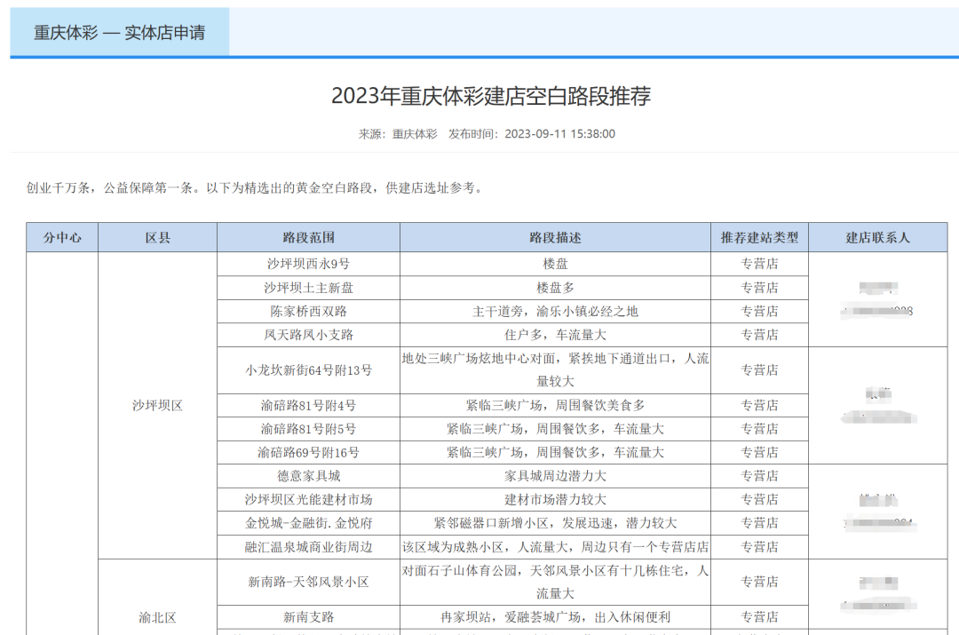Click the 冉家坝站，爱融荟城广场 description cell
The height and width of the screenshot is (635, 959).
pyautogui.click(x=555, y=617)
